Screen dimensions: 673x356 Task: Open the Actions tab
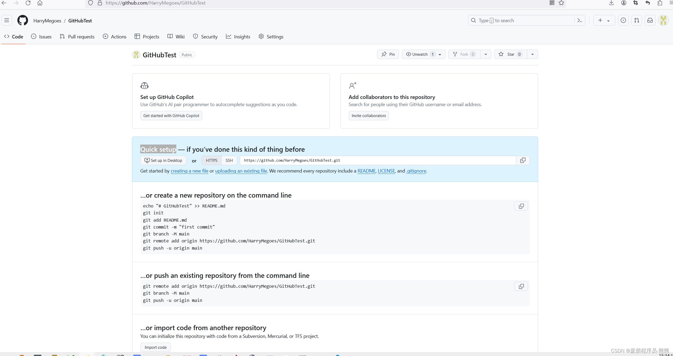(x=115, y=37)
